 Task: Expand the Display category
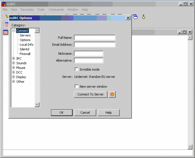[13, 77]
